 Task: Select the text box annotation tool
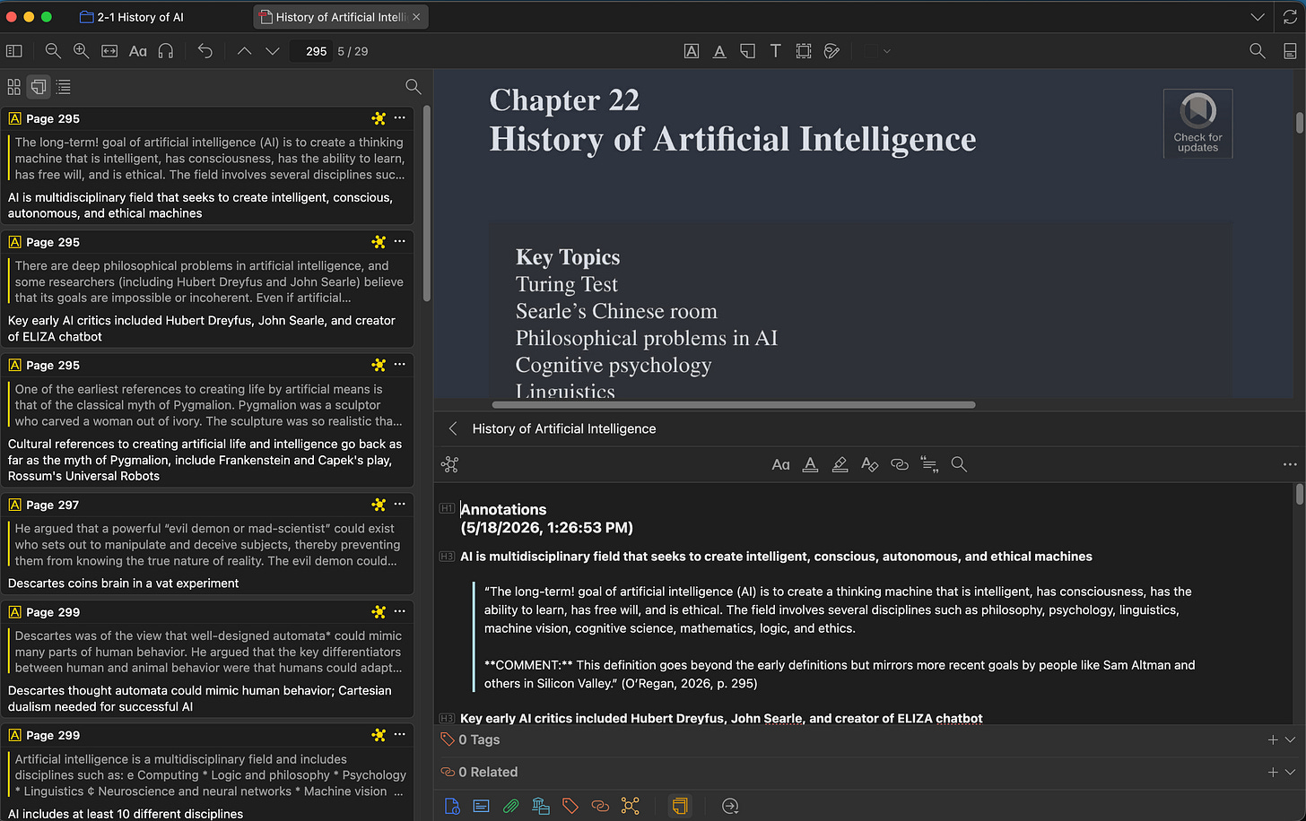click(x=776, y=51)
